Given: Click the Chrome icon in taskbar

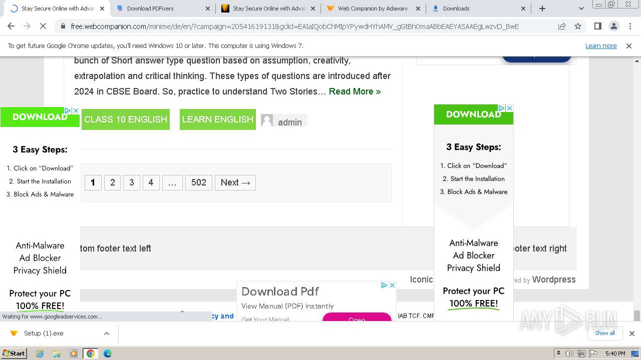Looking at the screenshot, I should pyautogui.click(x=91, y=353).
